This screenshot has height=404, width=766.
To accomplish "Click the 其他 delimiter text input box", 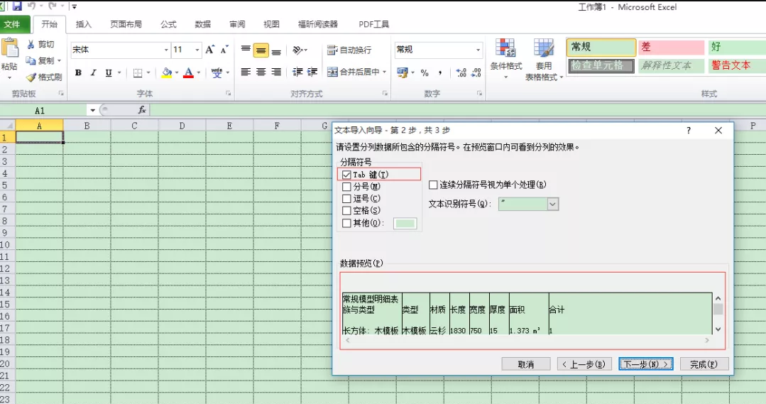I will [405, 223].
